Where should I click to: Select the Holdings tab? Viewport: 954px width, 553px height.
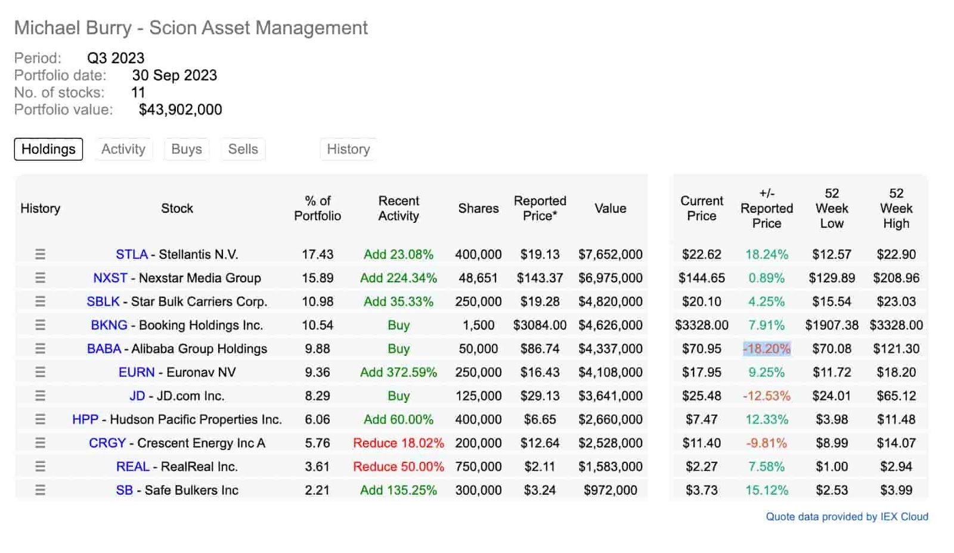click(48, 149)
